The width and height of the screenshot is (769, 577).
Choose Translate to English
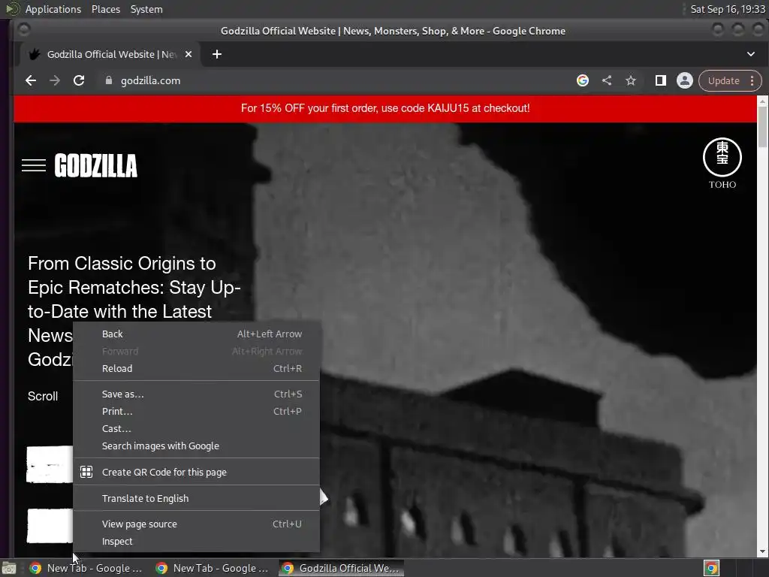click(196, 499)
